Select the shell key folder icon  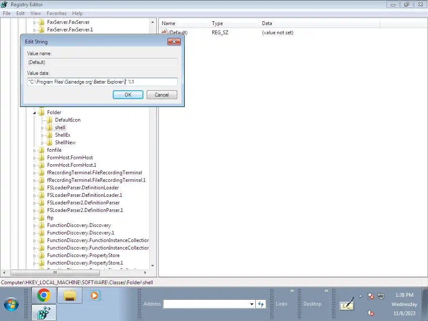coord(49,127)
